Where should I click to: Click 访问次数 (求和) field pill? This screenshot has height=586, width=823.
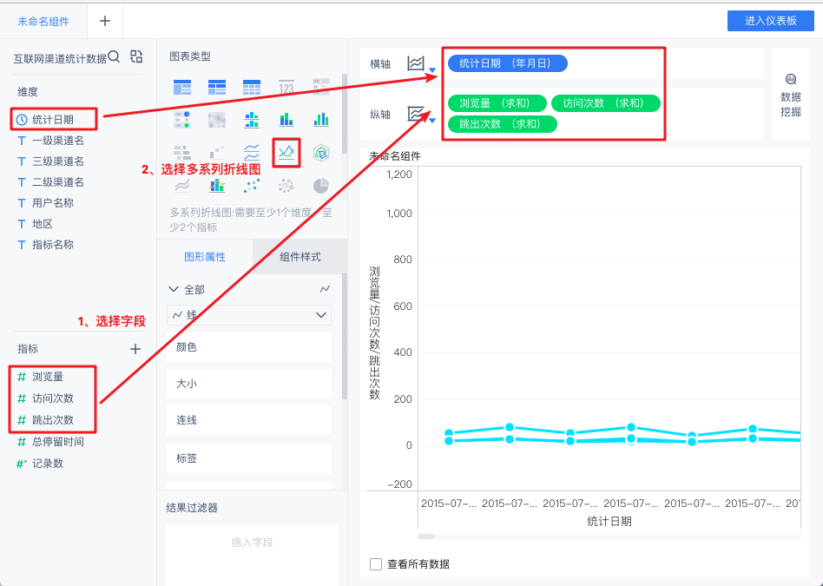point(606,103)
